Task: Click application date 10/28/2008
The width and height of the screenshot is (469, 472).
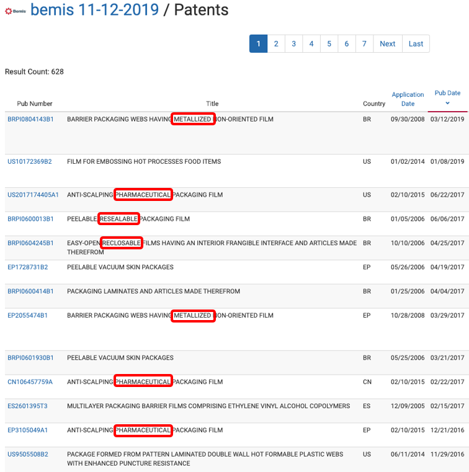Action: (408, 316)
